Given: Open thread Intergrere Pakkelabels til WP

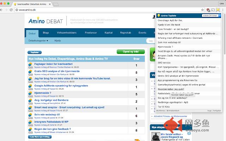Looking at the screenshot, I should coord(51,122).
